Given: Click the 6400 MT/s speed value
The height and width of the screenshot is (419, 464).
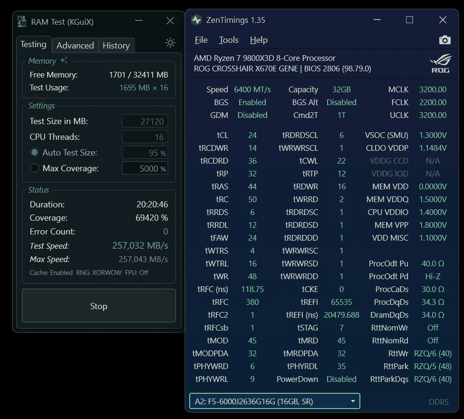Looking at the screenshot, I should pyautogui.click(x=252, y=89).
